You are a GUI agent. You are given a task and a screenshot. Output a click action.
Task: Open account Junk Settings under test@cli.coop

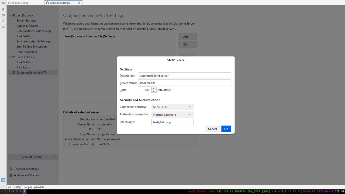tap(25, 36)
